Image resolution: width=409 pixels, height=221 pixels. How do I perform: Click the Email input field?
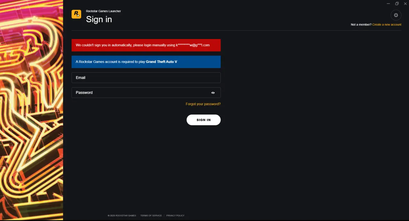pos(146,78)
